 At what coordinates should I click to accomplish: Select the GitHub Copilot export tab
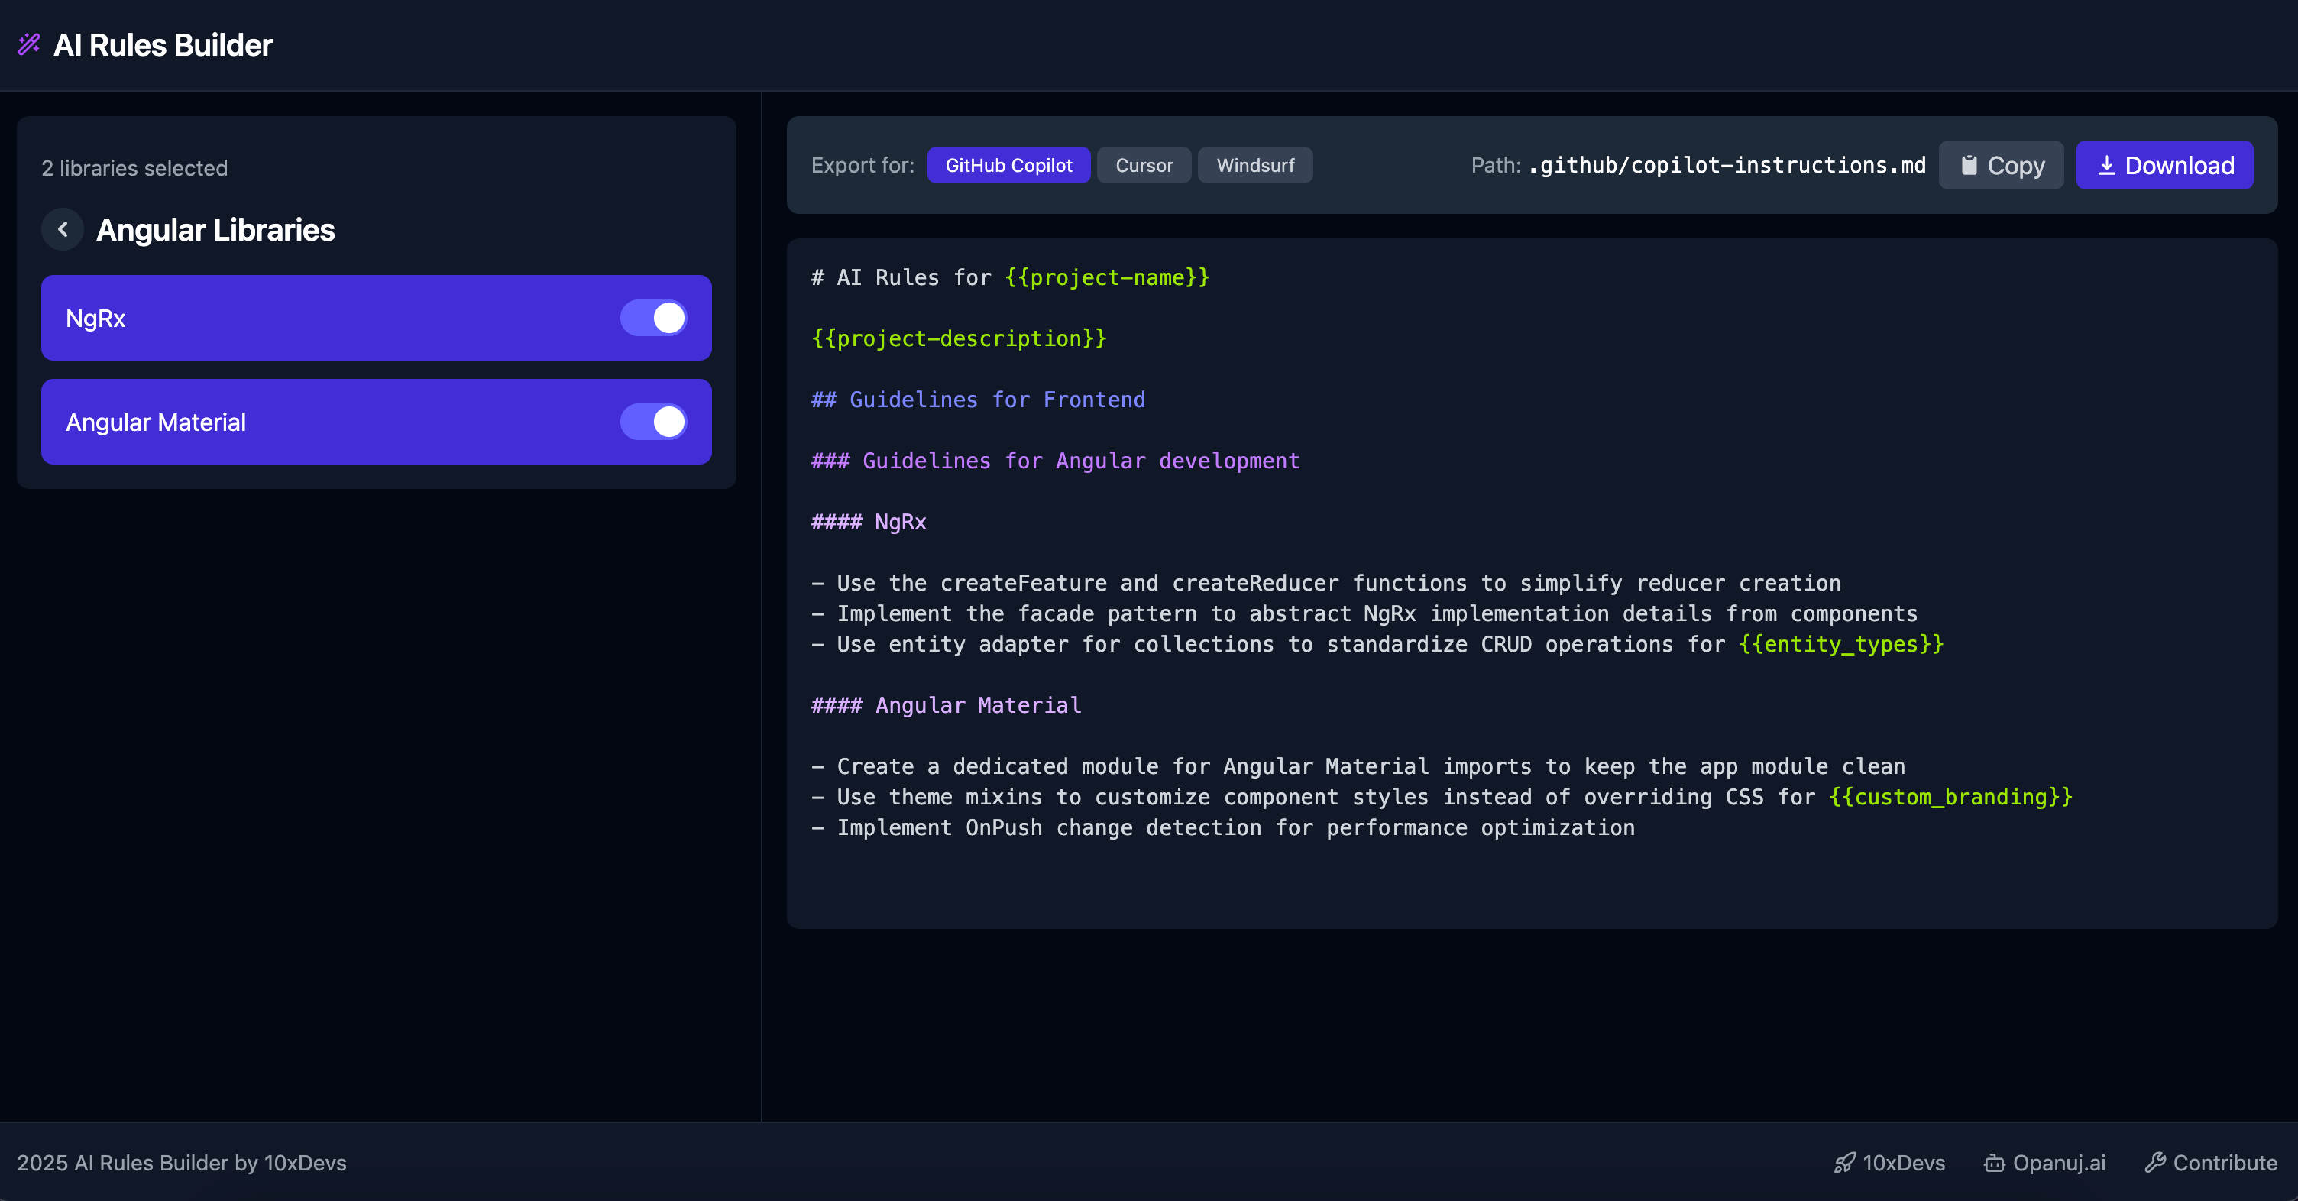pyautogui.click(x=1008, y=165)
